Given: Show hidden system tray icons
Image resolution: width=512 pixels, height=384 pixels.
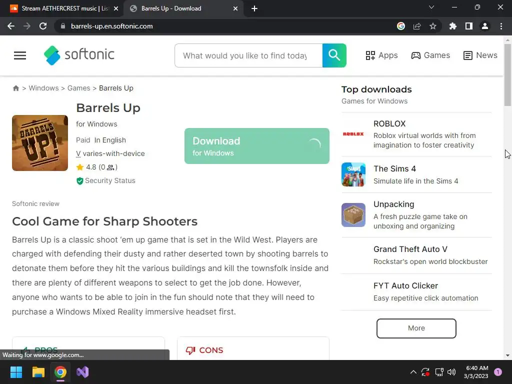Looking at the screenshot, I should pos(413,372).
